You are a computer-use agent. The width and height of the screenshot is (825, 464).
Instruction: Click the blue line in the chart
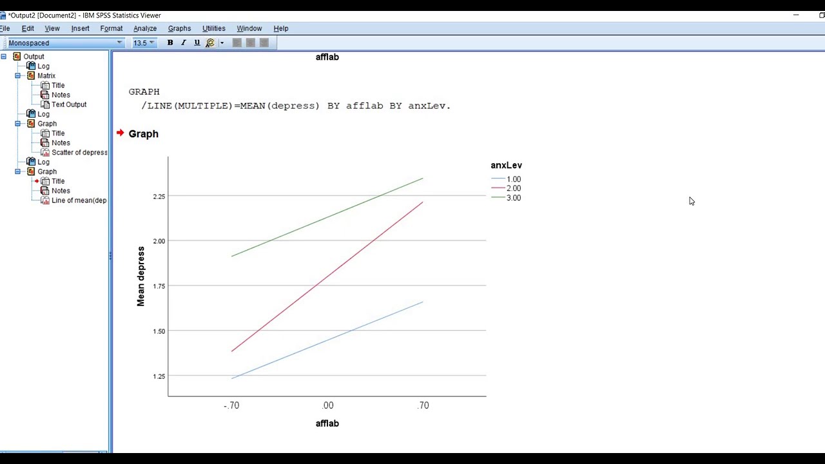coord(327,340)
